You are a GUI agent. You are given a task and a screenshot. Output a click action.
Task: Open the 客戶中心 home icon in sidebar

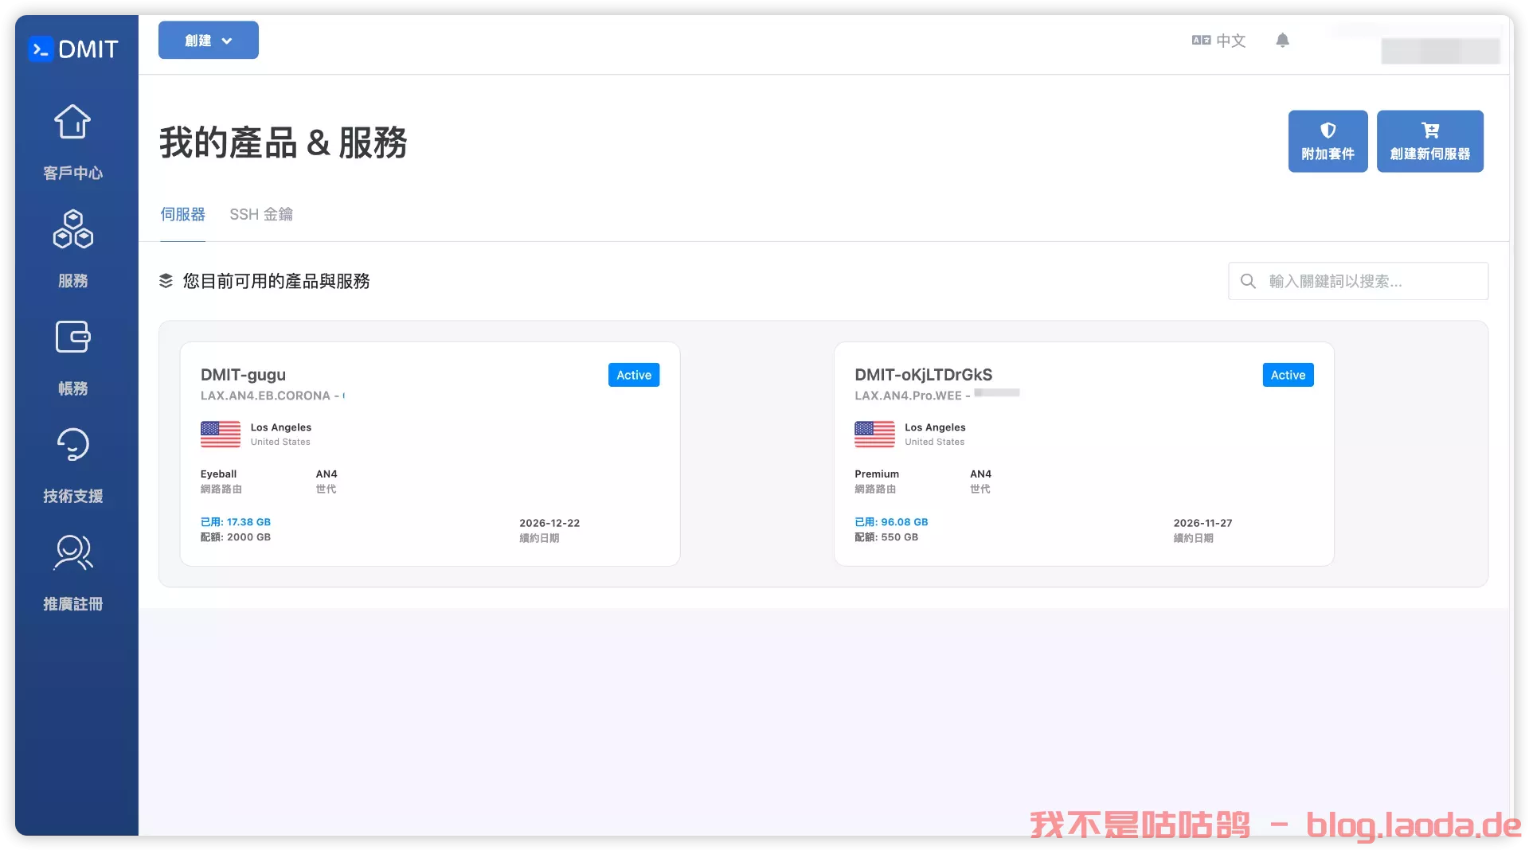pos(72,121)
